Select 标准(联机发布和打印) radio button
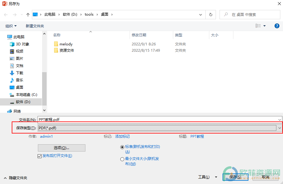This screenshot has height=184, width=283. [122, 147]
